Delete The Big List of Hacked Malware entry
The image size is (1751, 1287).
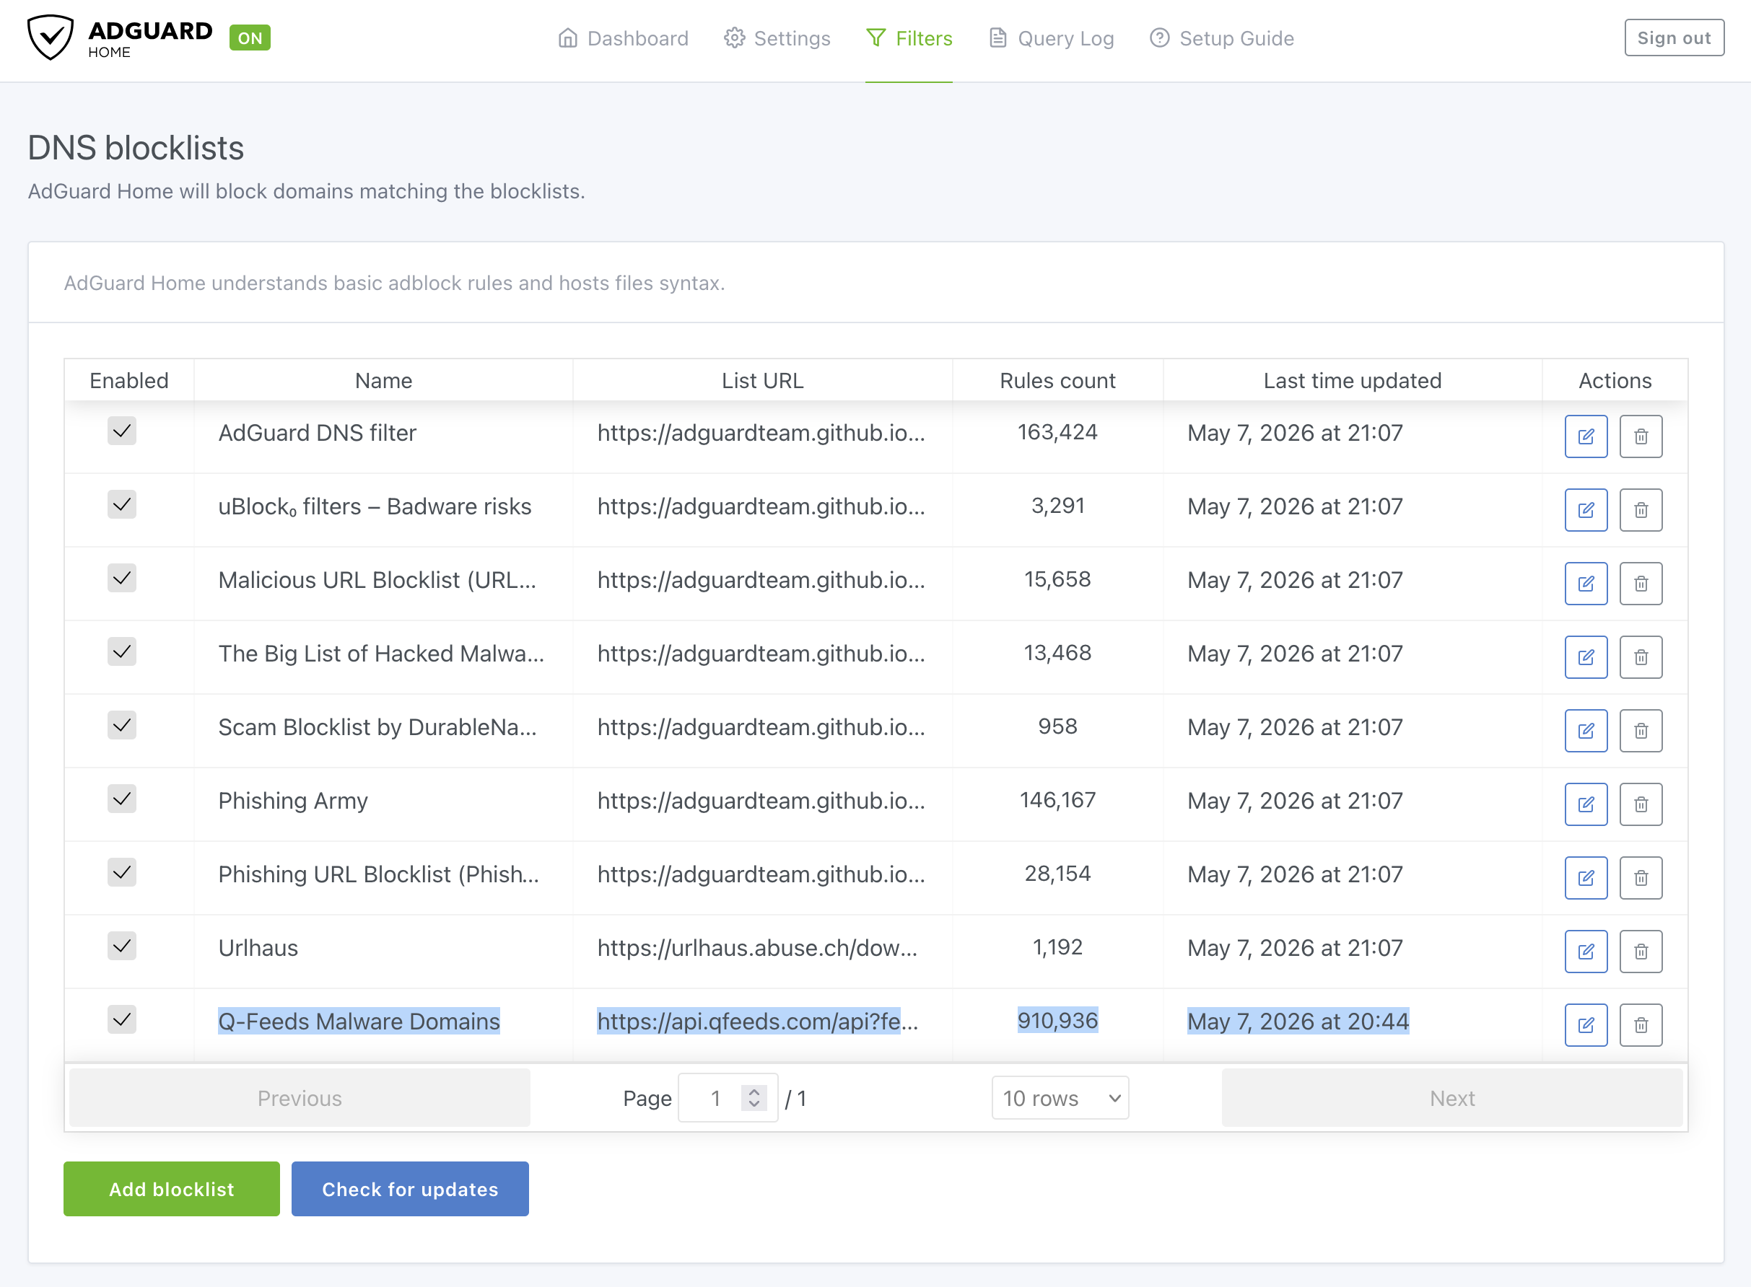pos(1641,656)
